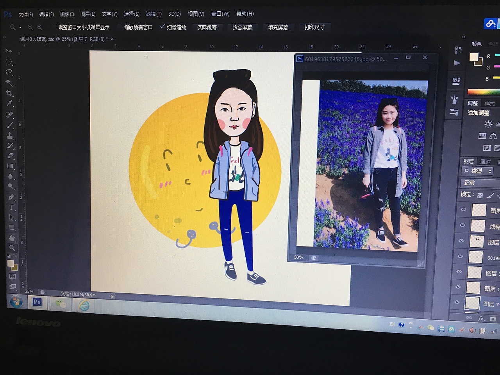The width and height of the screenshot is (500, 375).
Task: Click toolbox foreground color swatch
Action: pos(11,263)
